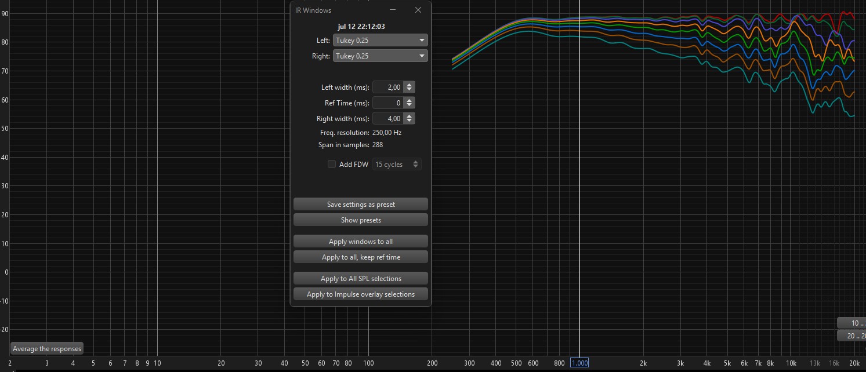The width and height of the screenshot is (866, 372).
Task: Open the FDW 15 cycles selector
Action: (x=397, y=165)
